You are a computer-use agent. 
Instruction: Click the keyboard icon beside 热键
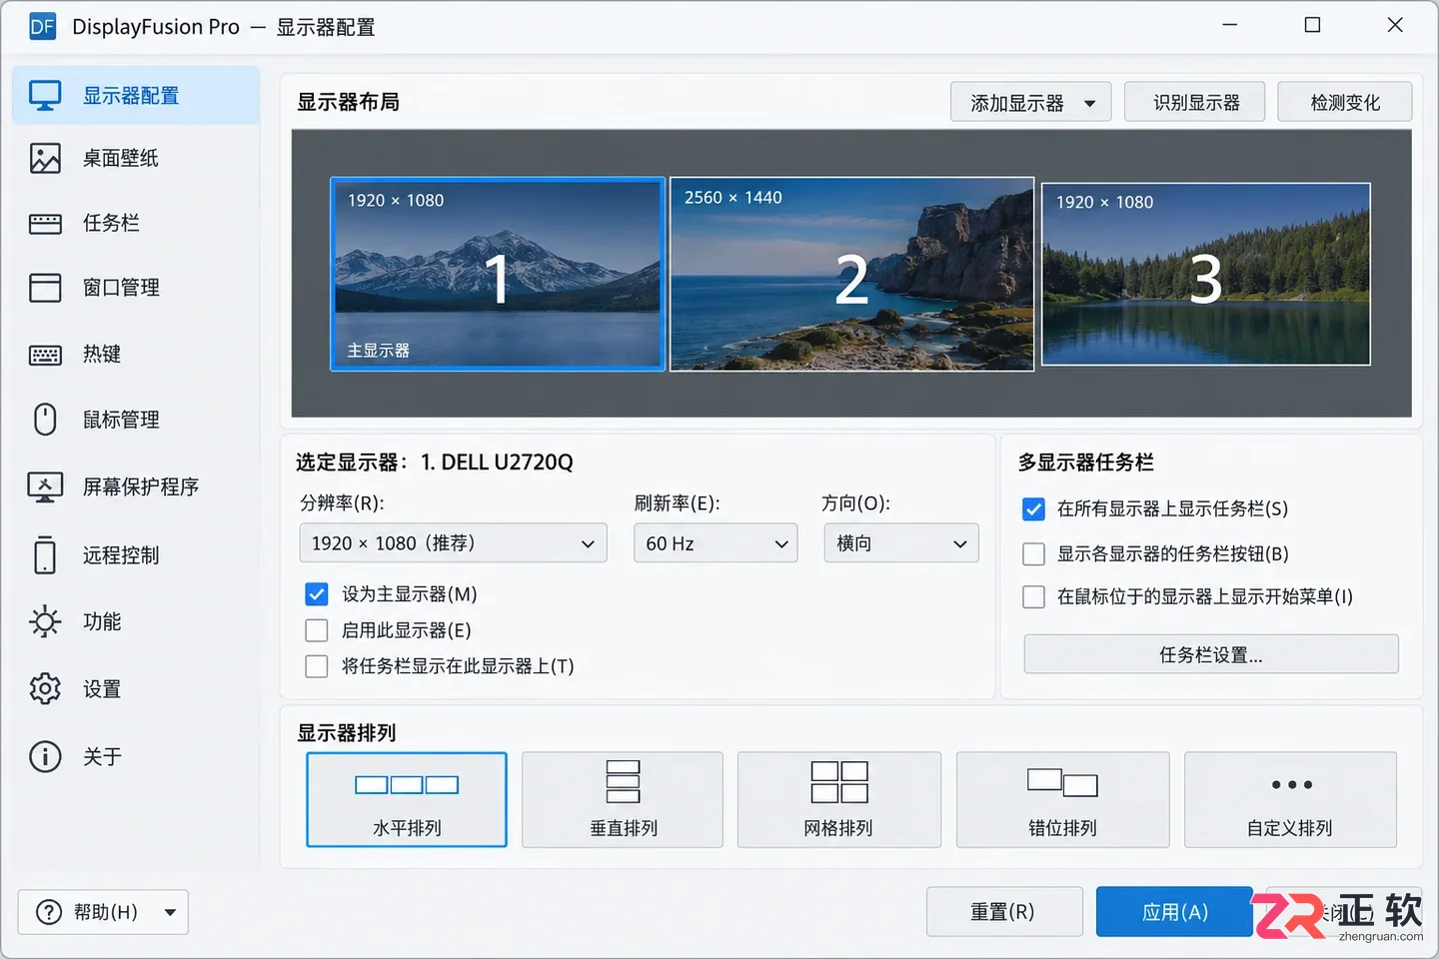pos(45,355)
